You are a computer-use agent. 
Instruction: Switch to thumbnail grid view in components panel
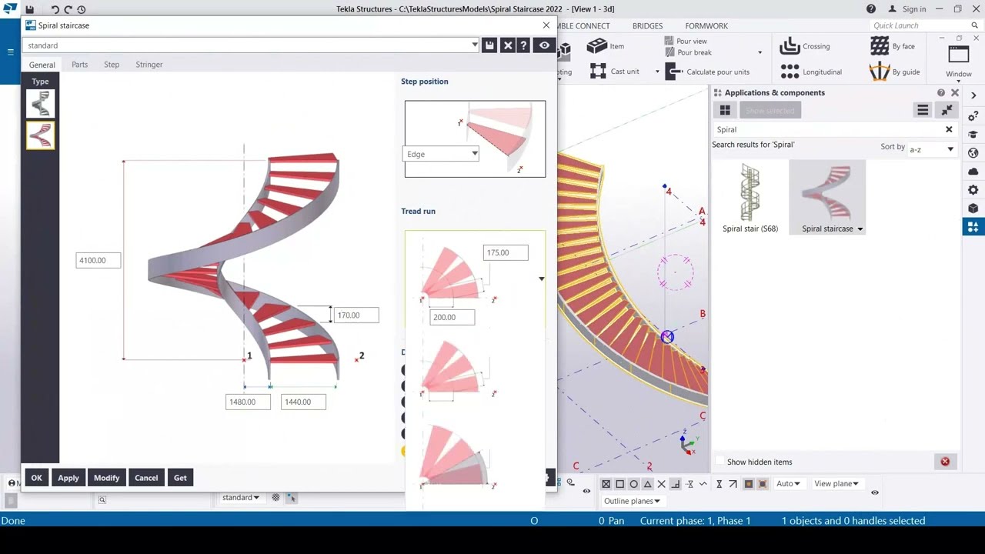[725, 111]
